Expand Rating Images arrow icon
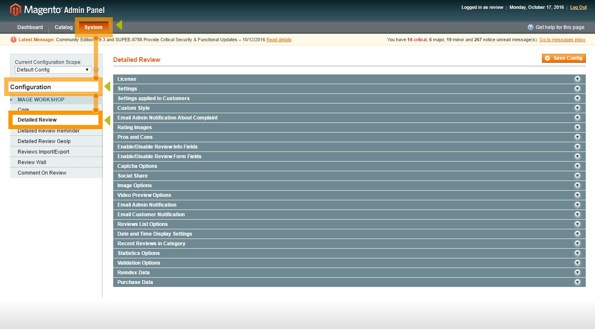This screenshot has width=595, height=329. click(577, 127)
